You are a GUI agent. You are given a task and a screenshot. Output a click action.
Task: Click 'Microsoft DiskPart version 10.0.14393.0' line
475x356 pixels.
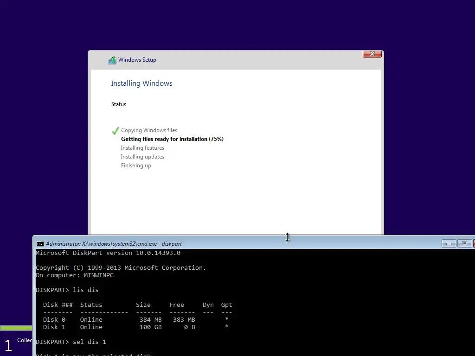point(108,253)
